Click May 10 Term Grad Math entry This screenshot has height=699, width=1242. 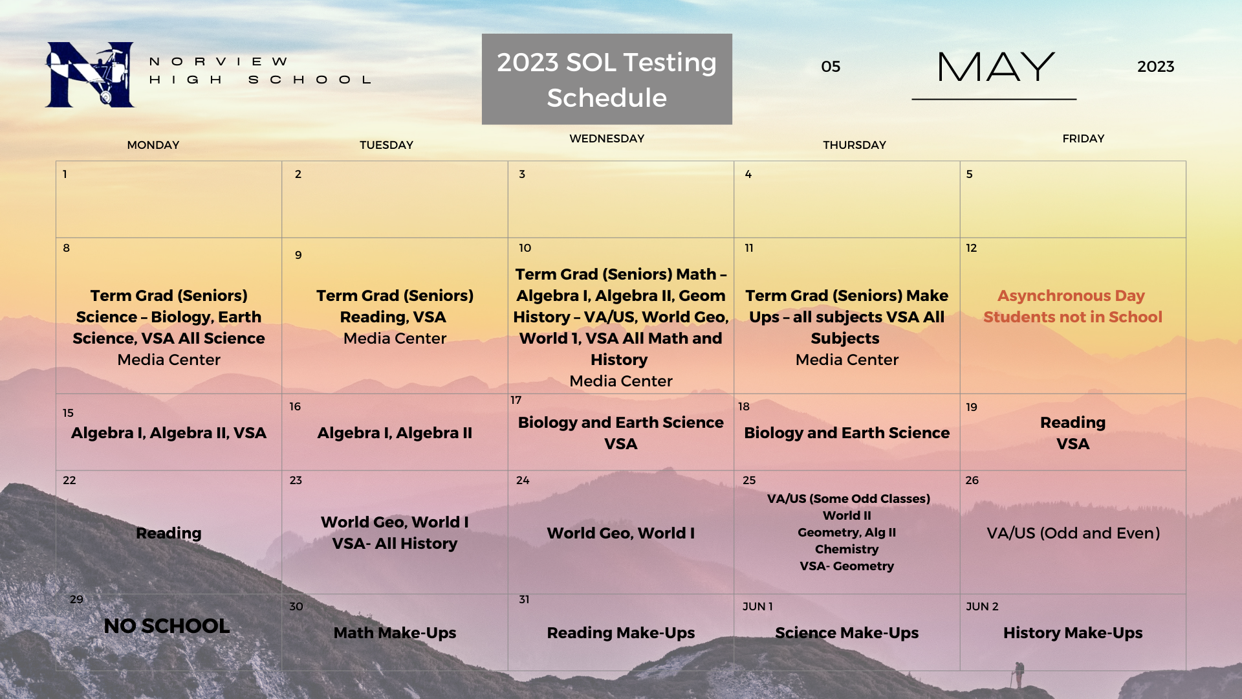620,316
